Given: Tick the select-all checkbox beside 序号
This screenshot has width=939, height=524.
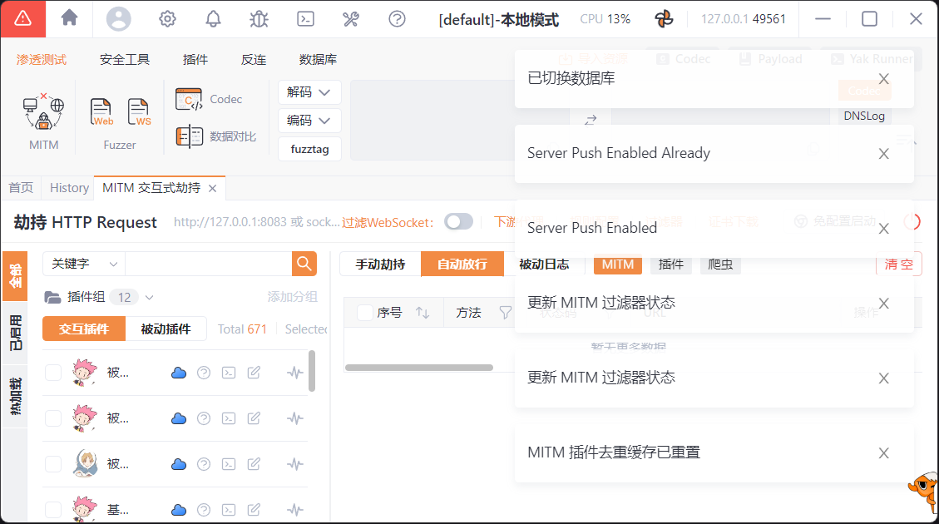Looking at the screenshot, I should 364,313.
